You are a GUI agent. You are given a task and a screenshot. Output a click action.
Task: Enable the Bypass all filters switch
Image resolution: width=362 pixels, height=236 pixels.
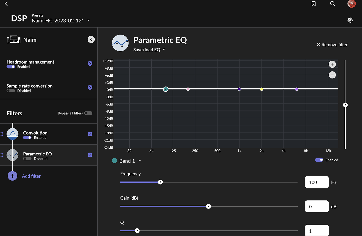point(88,113)
